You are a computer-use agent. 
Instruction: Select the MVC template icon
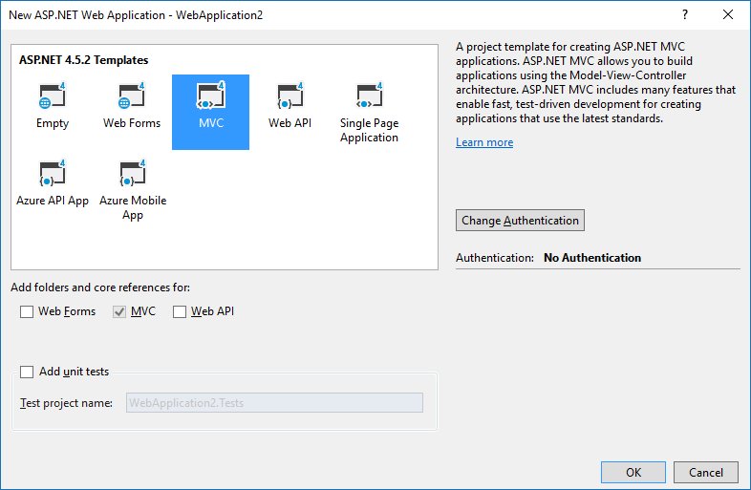[x=211, y=96]
